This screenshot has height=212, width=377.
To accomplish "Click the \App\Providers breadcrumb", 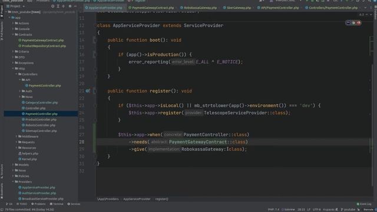I will (108, 199).
